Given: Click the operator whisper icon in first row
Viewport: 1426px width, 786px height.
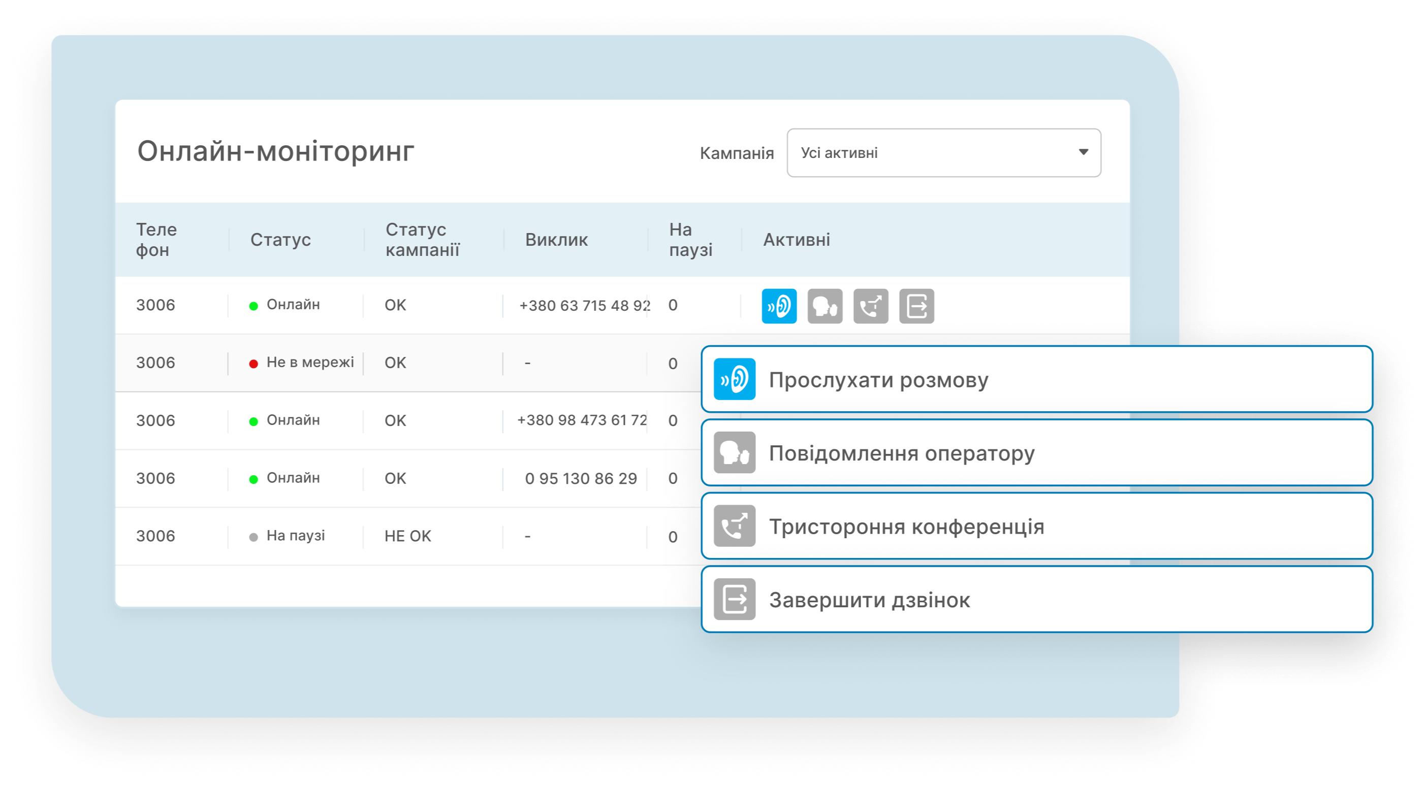Looking at the screenshot, I should 825,306.
